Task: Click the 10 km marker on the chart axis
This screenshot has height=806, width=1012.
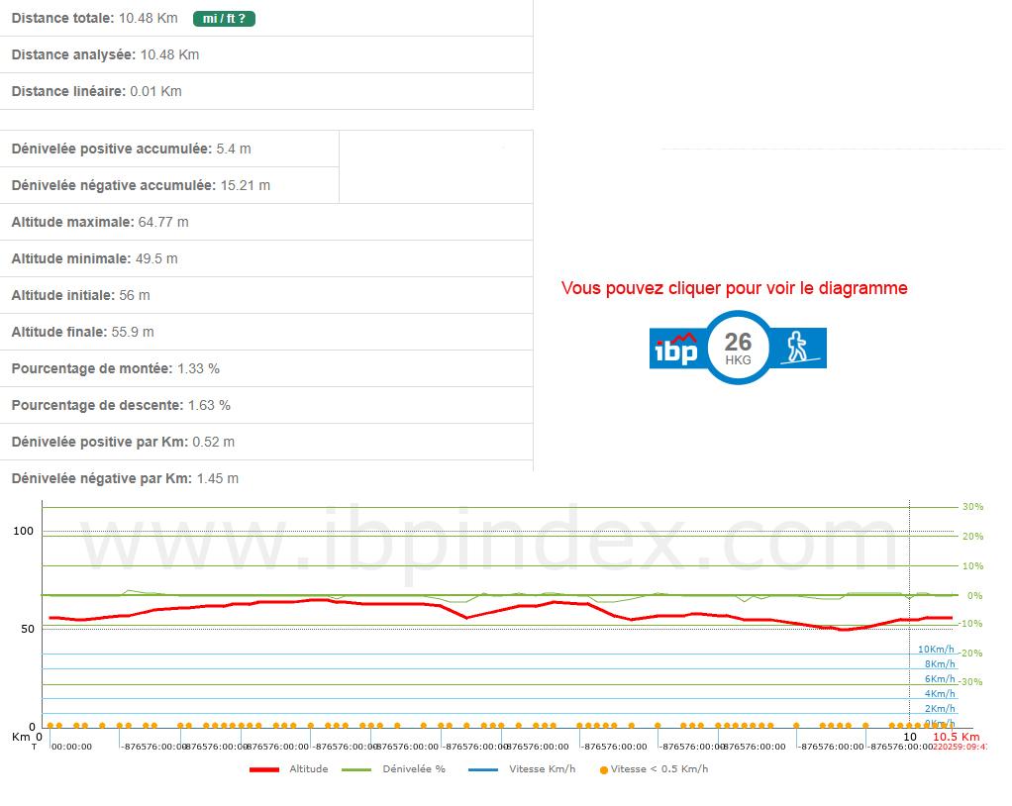Action: click(909, 737)
